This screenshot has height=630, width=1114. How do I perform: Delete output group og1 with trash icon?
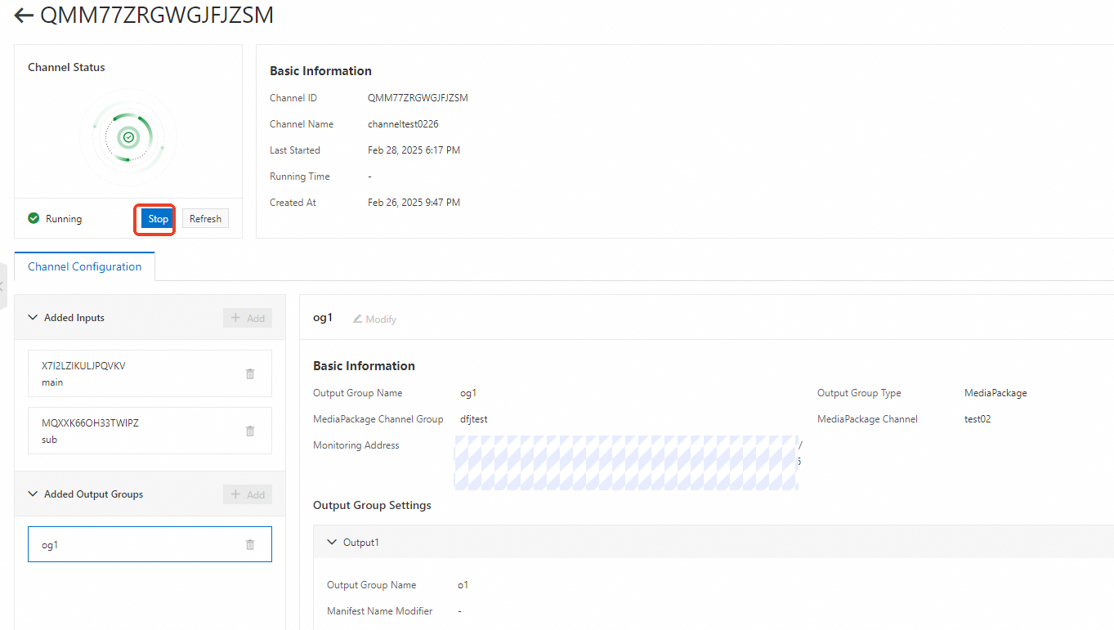(250, 544)
